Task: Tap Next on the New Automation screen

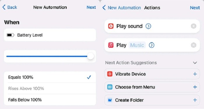Action: pos(91,7)
